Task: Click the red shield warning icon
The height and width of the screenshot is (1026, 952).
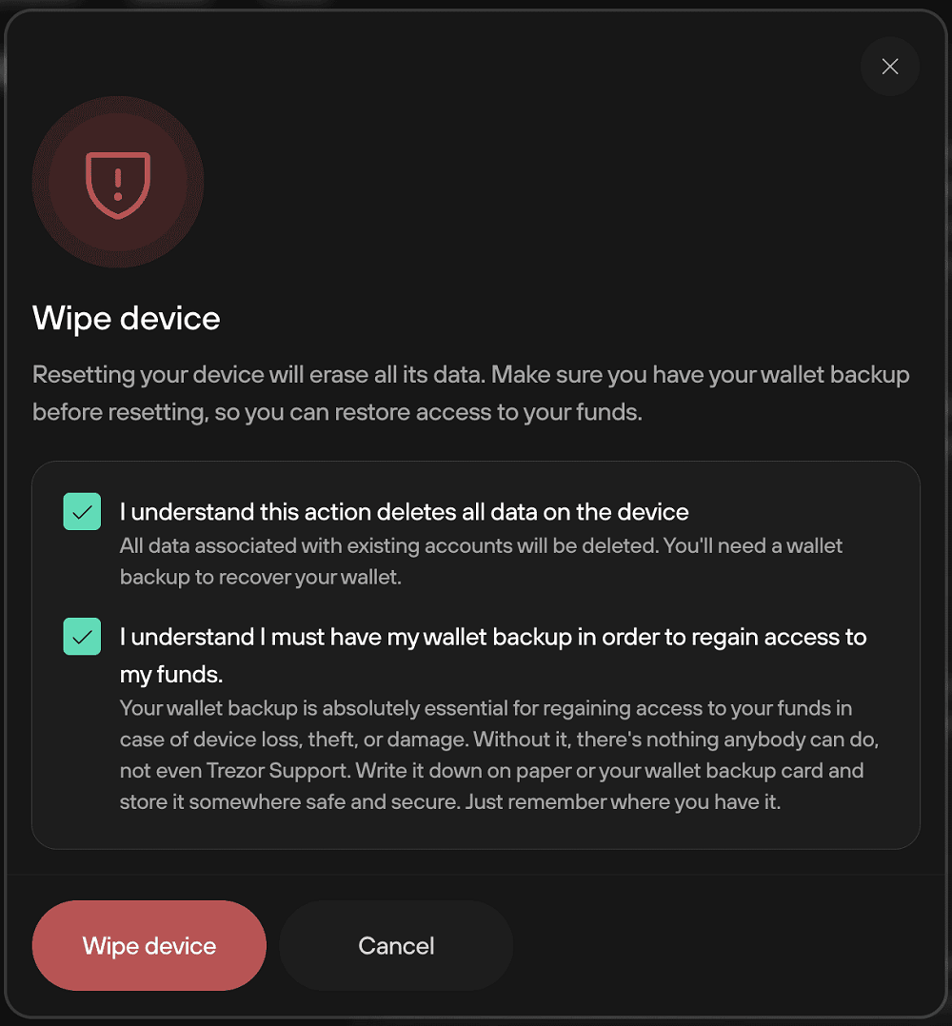Action: (118, 183)
